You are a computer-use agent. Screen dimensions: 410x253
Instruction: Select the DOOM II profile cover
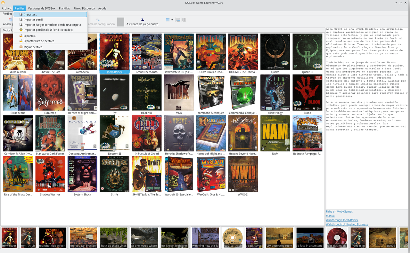(x=211, y=54)
